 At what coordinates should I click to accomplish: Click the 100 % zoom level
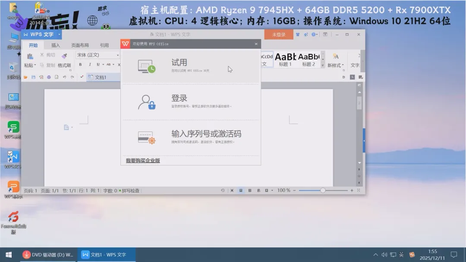click(x=284, y=190)
